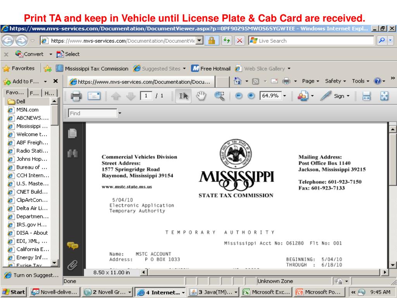Image resolution: width=397 pixels, height=298 pixels.
Task: Click the browser Forward arrow button
Action: tap(22, 40)
